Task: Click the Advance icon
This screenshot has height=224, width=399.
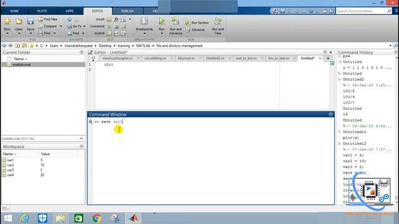Action: click(x=188, y=30)
